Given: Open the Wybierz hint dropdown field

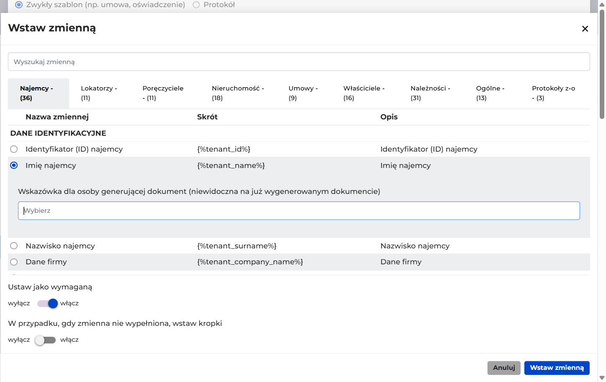Looking at the screenshot, I should pos(299,211).
